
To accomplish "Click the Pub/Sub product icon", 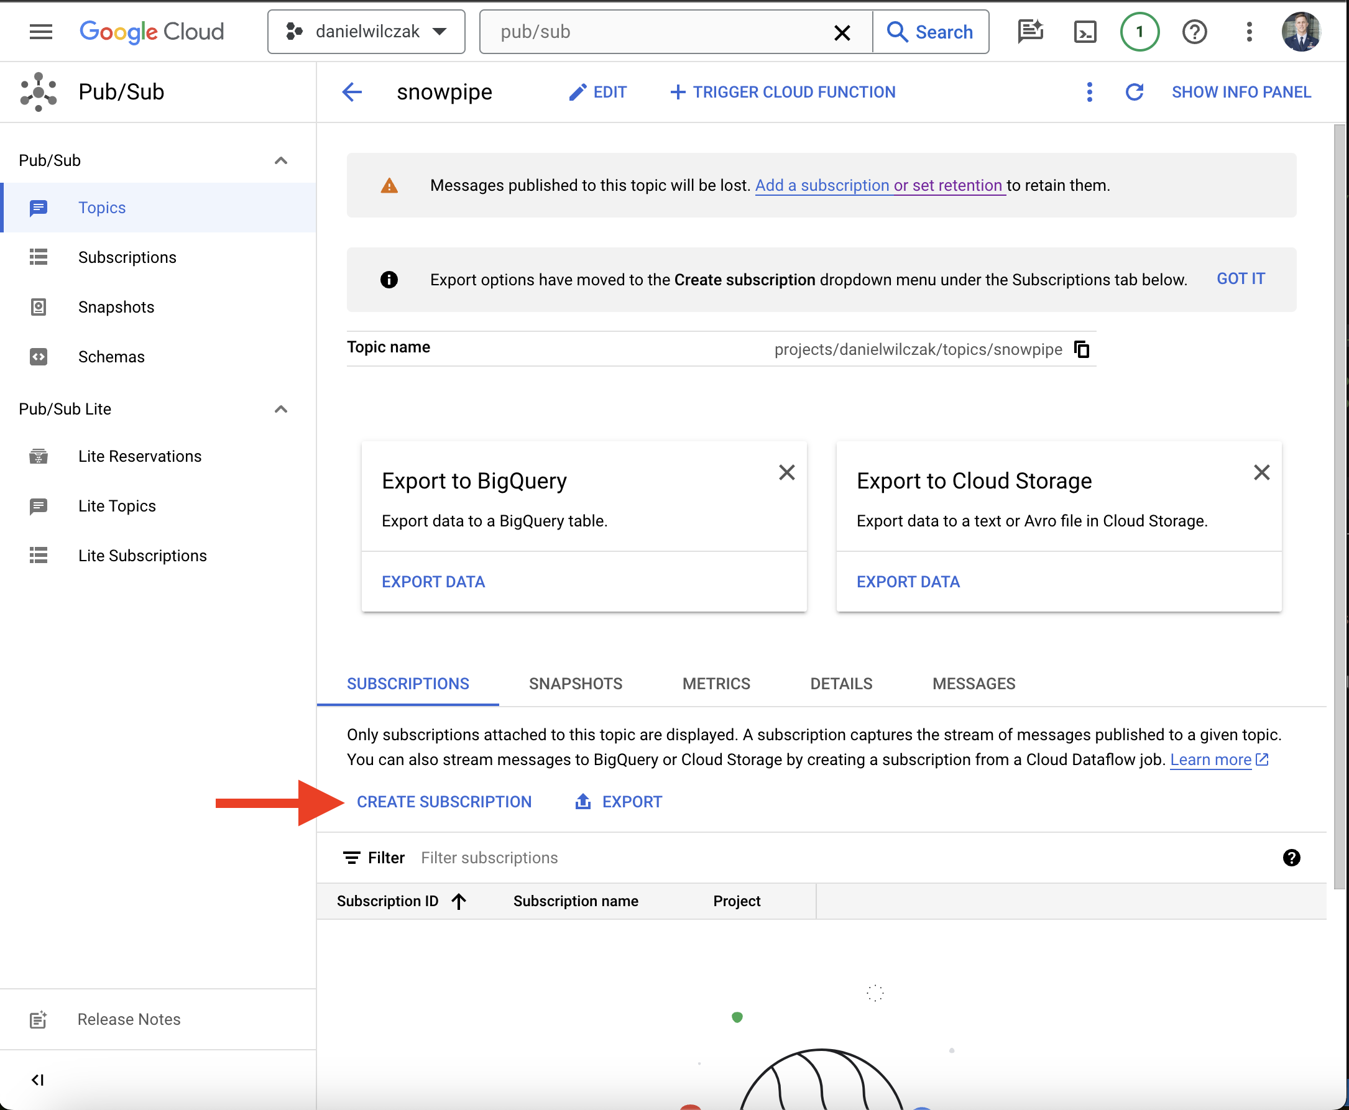I will pos(39,92).
